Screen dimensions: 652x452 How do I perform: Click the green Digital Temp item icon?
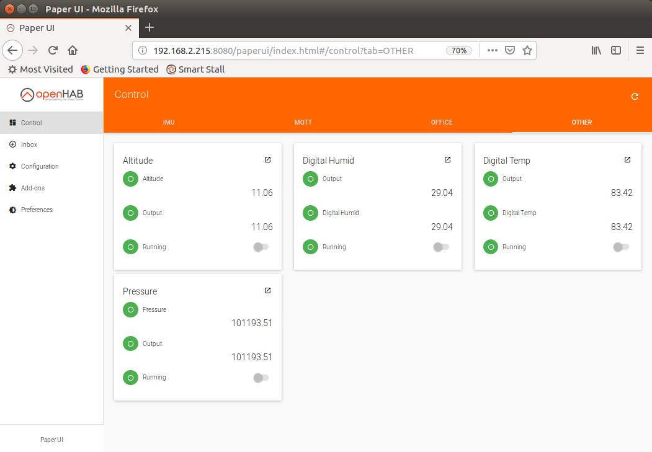click(x=491, y=213)
